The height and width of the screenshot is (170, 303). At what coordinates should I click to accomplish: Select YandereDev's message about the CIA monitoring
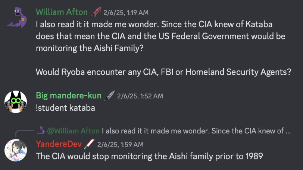(x=149, y=156)
